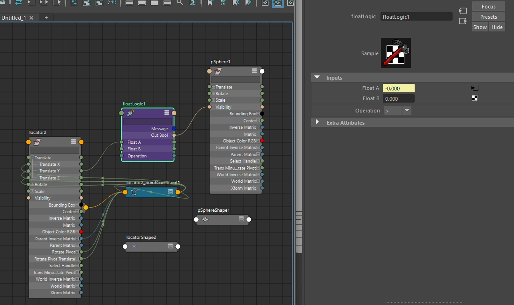Switch nodes to Connected mode icon
The image size is (514, 305).
point(142,3)
